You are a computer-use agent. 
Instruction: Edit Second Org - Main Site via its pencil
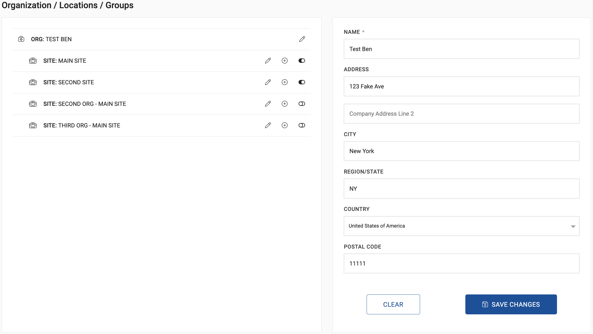[268, 104]
